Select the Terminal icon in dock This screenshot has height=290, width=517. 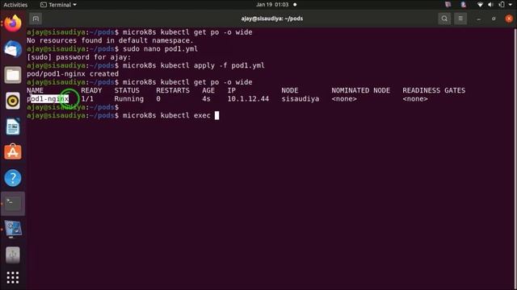(x=13, y=204)
